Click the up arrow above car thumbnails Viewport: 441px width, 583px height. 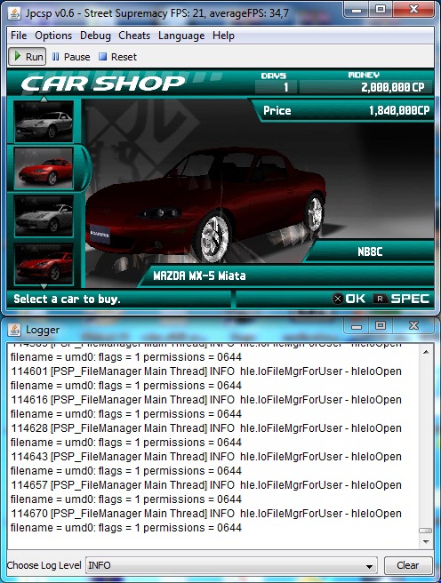tap(44, 100)
